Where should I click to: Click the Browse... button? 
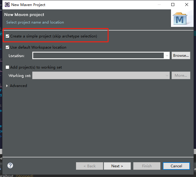coord(181,56)
